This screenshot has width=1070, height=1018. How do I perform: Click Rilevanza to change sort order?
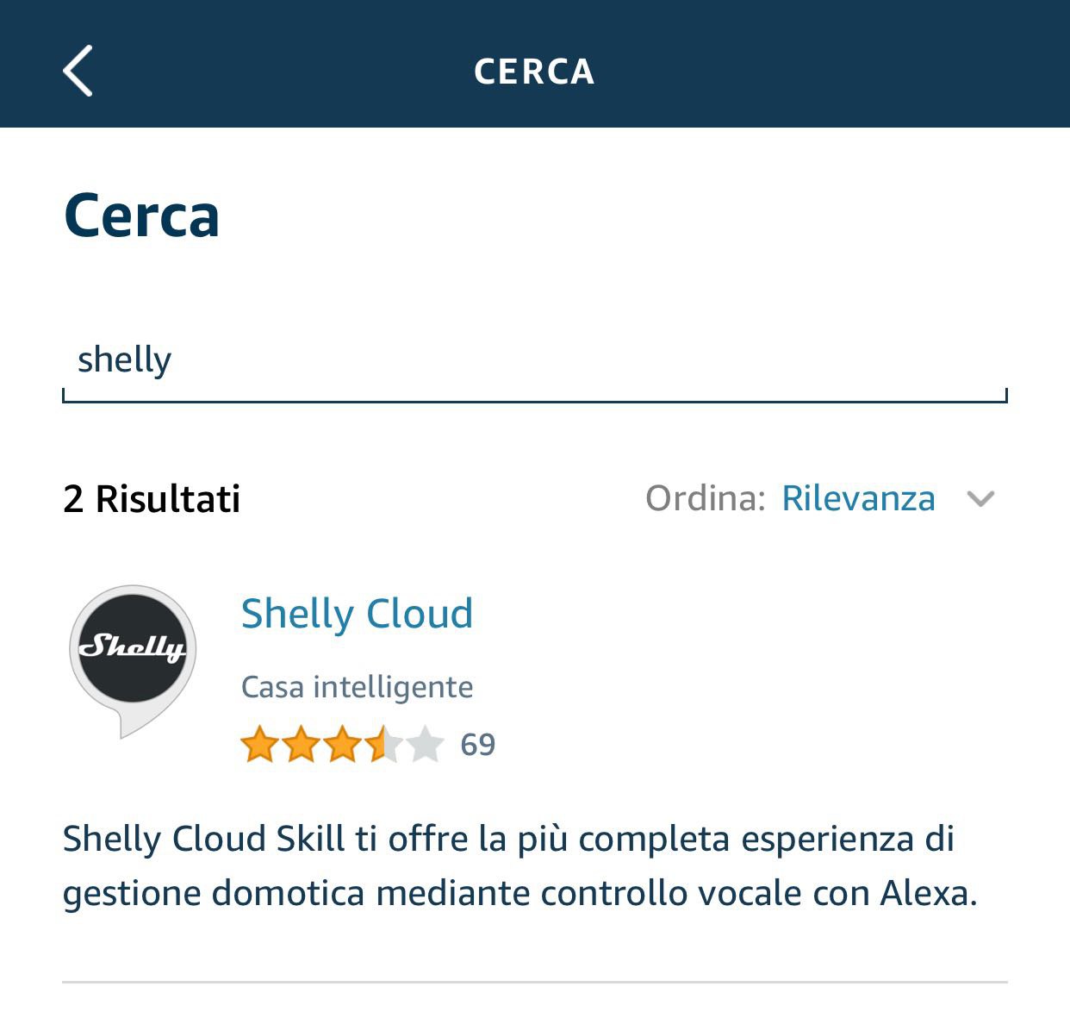[858, 498]
